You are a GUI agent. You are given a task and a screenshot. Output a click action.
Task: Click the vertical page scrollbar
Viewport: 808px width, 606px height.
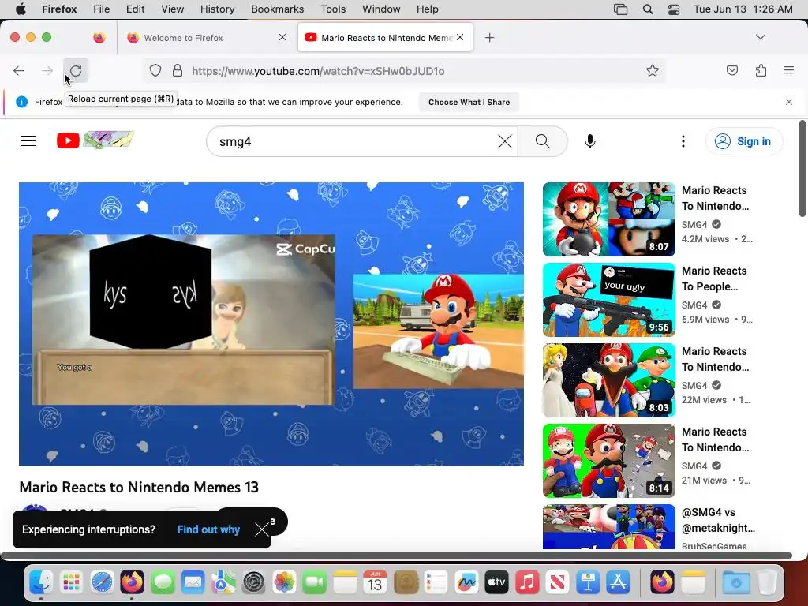coord(802,169)
